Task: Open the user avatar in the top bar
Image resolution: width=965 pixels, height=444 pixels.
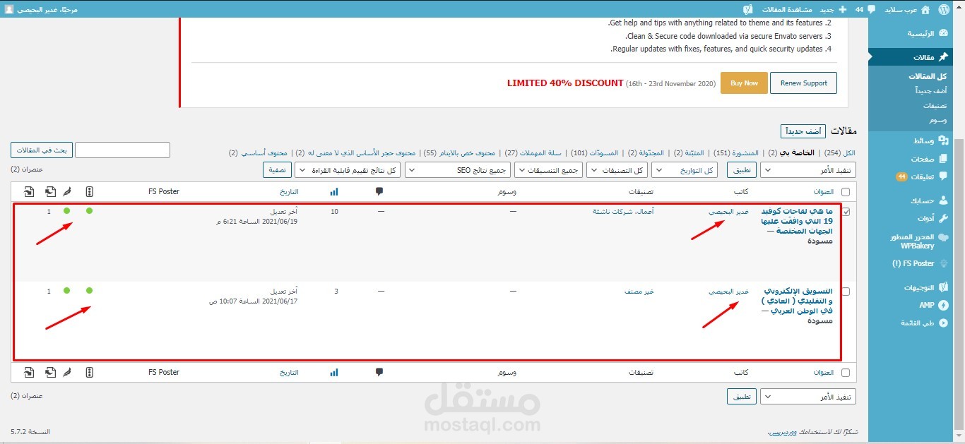Action: 9,10
